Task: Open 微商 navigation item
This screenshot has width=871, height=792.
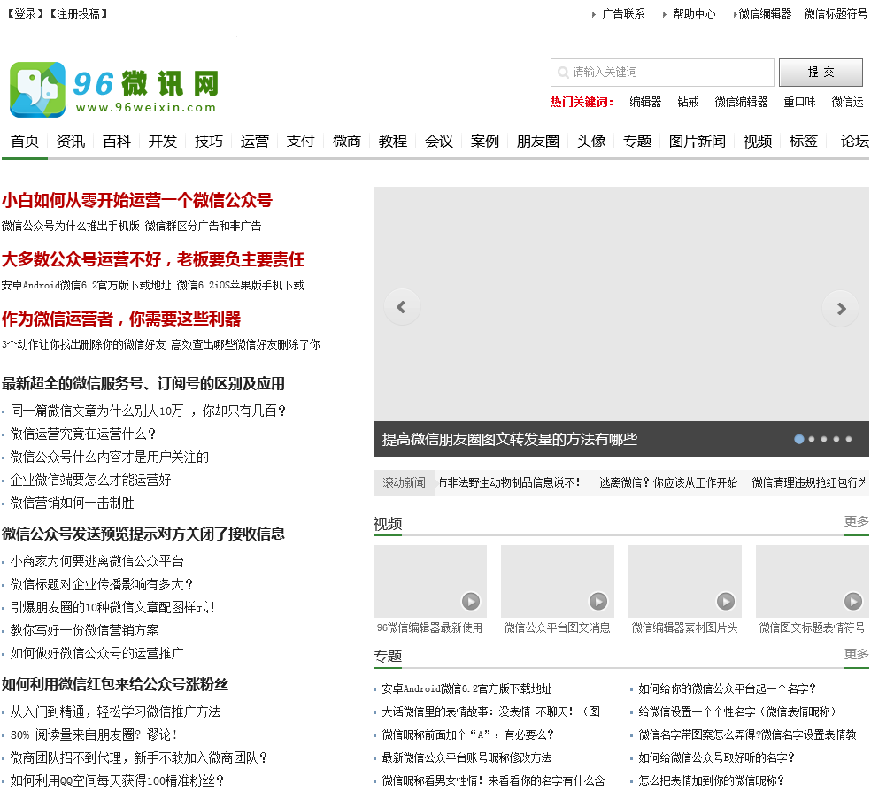Action: point(347,142)
